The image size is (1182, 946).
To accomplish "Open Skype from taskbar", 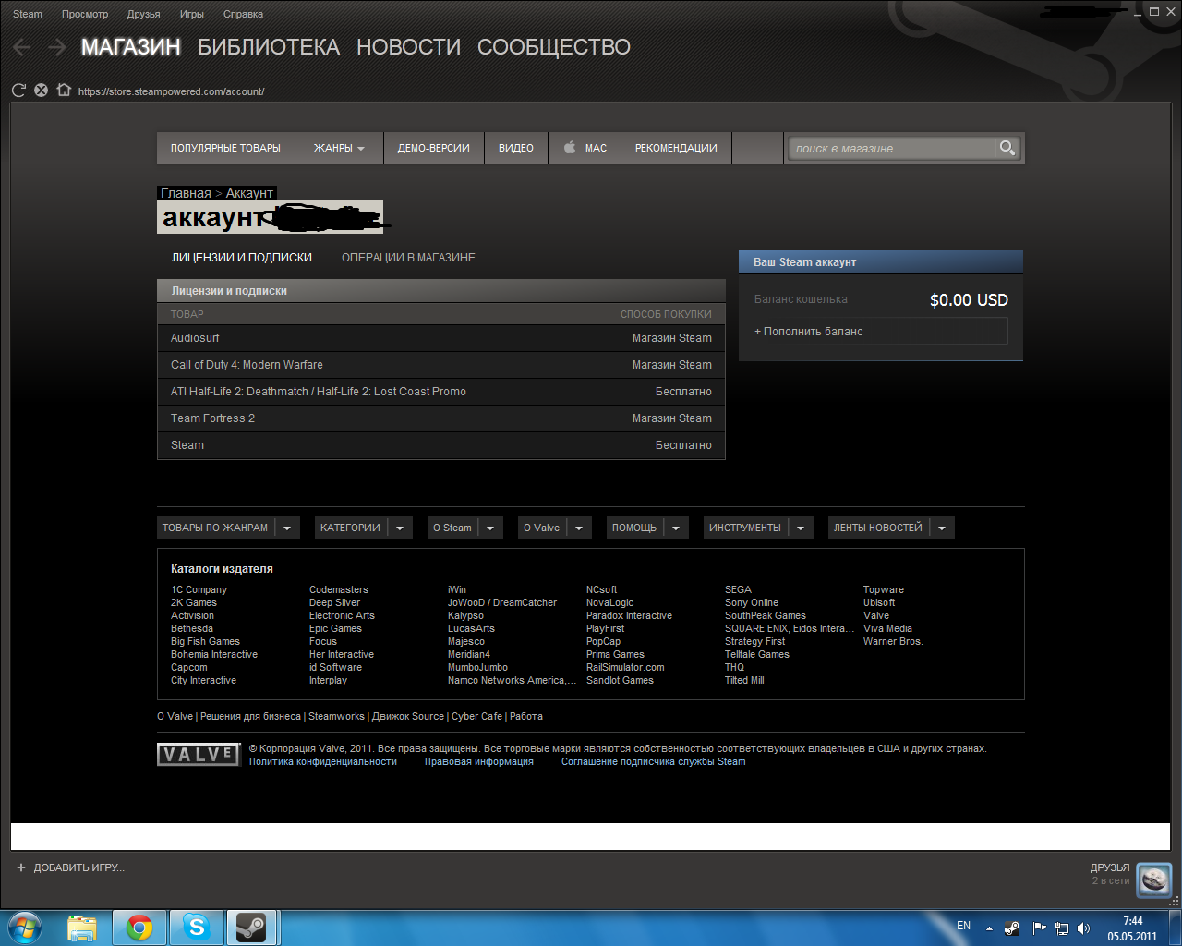I will tap(197, 928).
